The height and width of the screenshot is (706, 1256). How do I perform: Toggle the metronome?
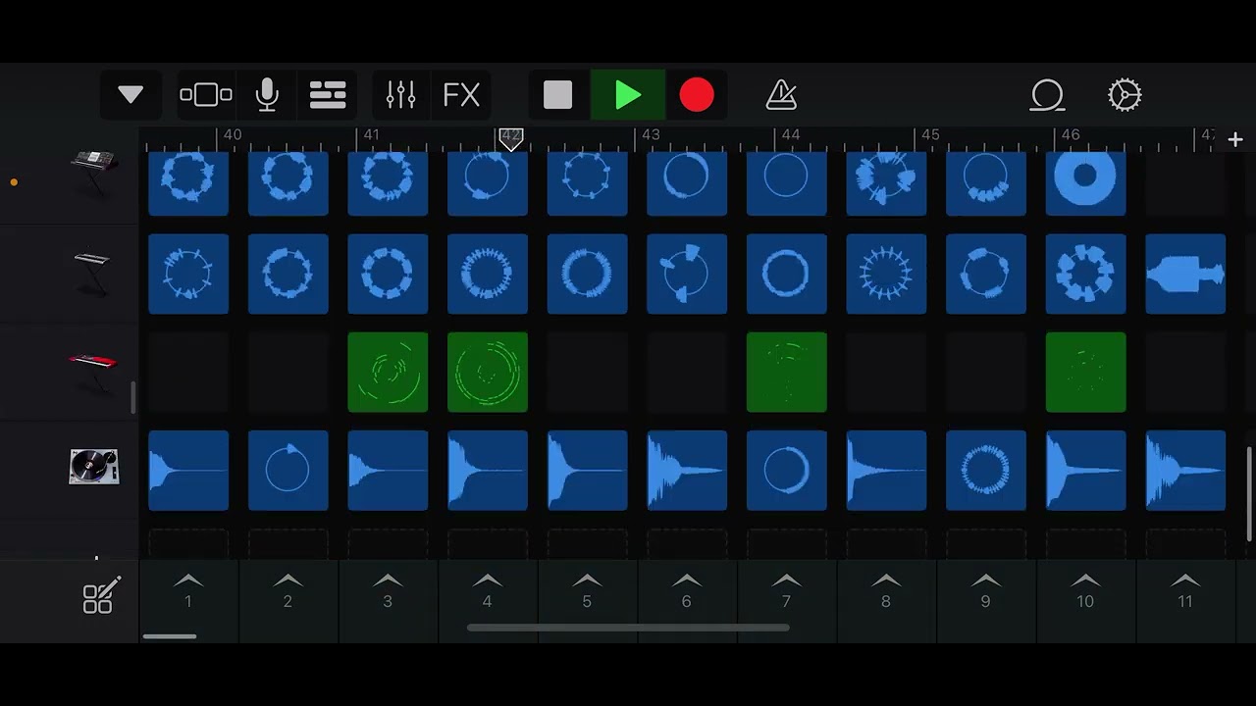781,95
